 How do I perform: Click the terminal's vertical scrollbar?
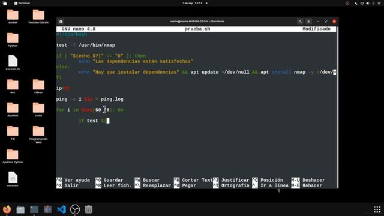pos(337,107)
